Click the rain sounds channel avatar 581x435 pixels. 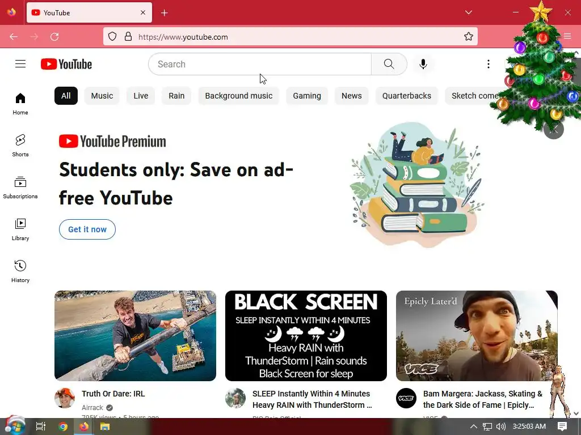click(x=235, y=398)
